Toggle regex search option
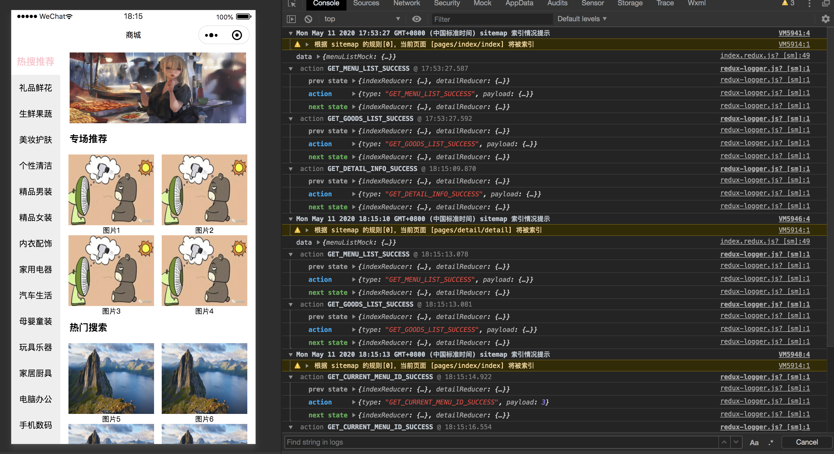The image size is (834, 454). [771, 443]
